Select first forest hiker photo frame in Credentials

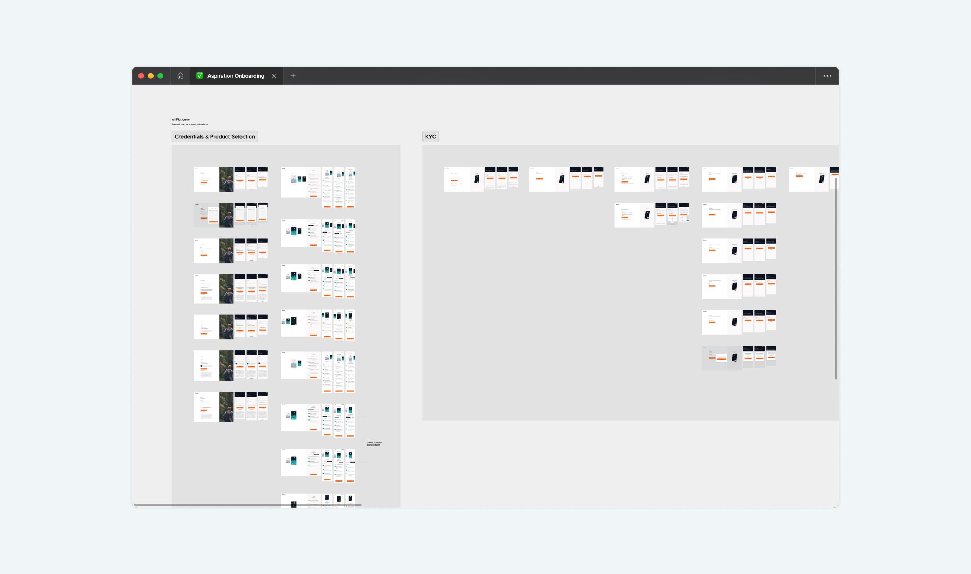(x=226, y=180)
